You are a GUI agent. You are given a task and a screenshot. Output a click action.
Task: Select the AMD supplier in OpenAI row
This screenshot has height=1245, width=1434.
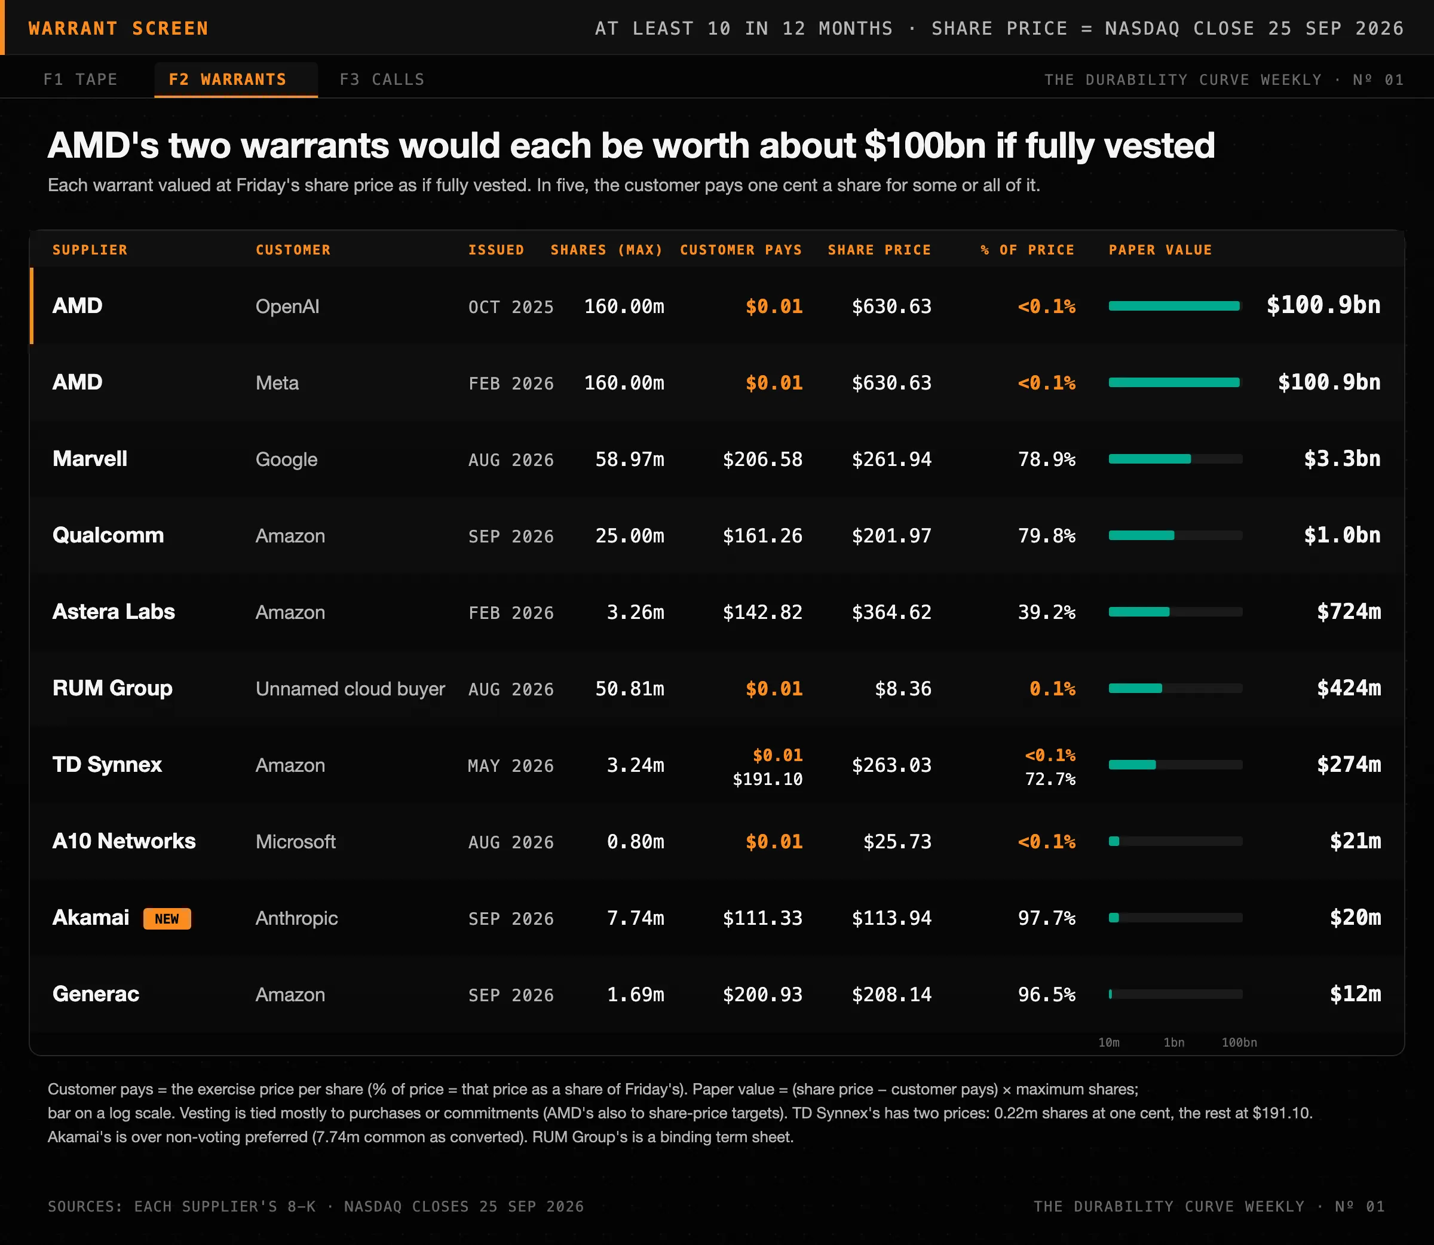tap(78, 306)
